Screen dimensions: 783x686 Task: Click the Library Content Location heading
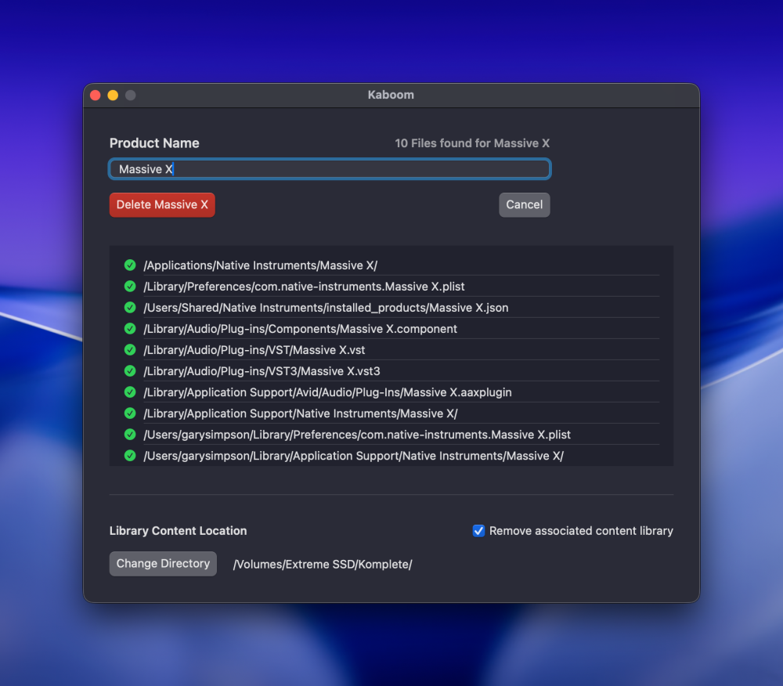point(179,531)
